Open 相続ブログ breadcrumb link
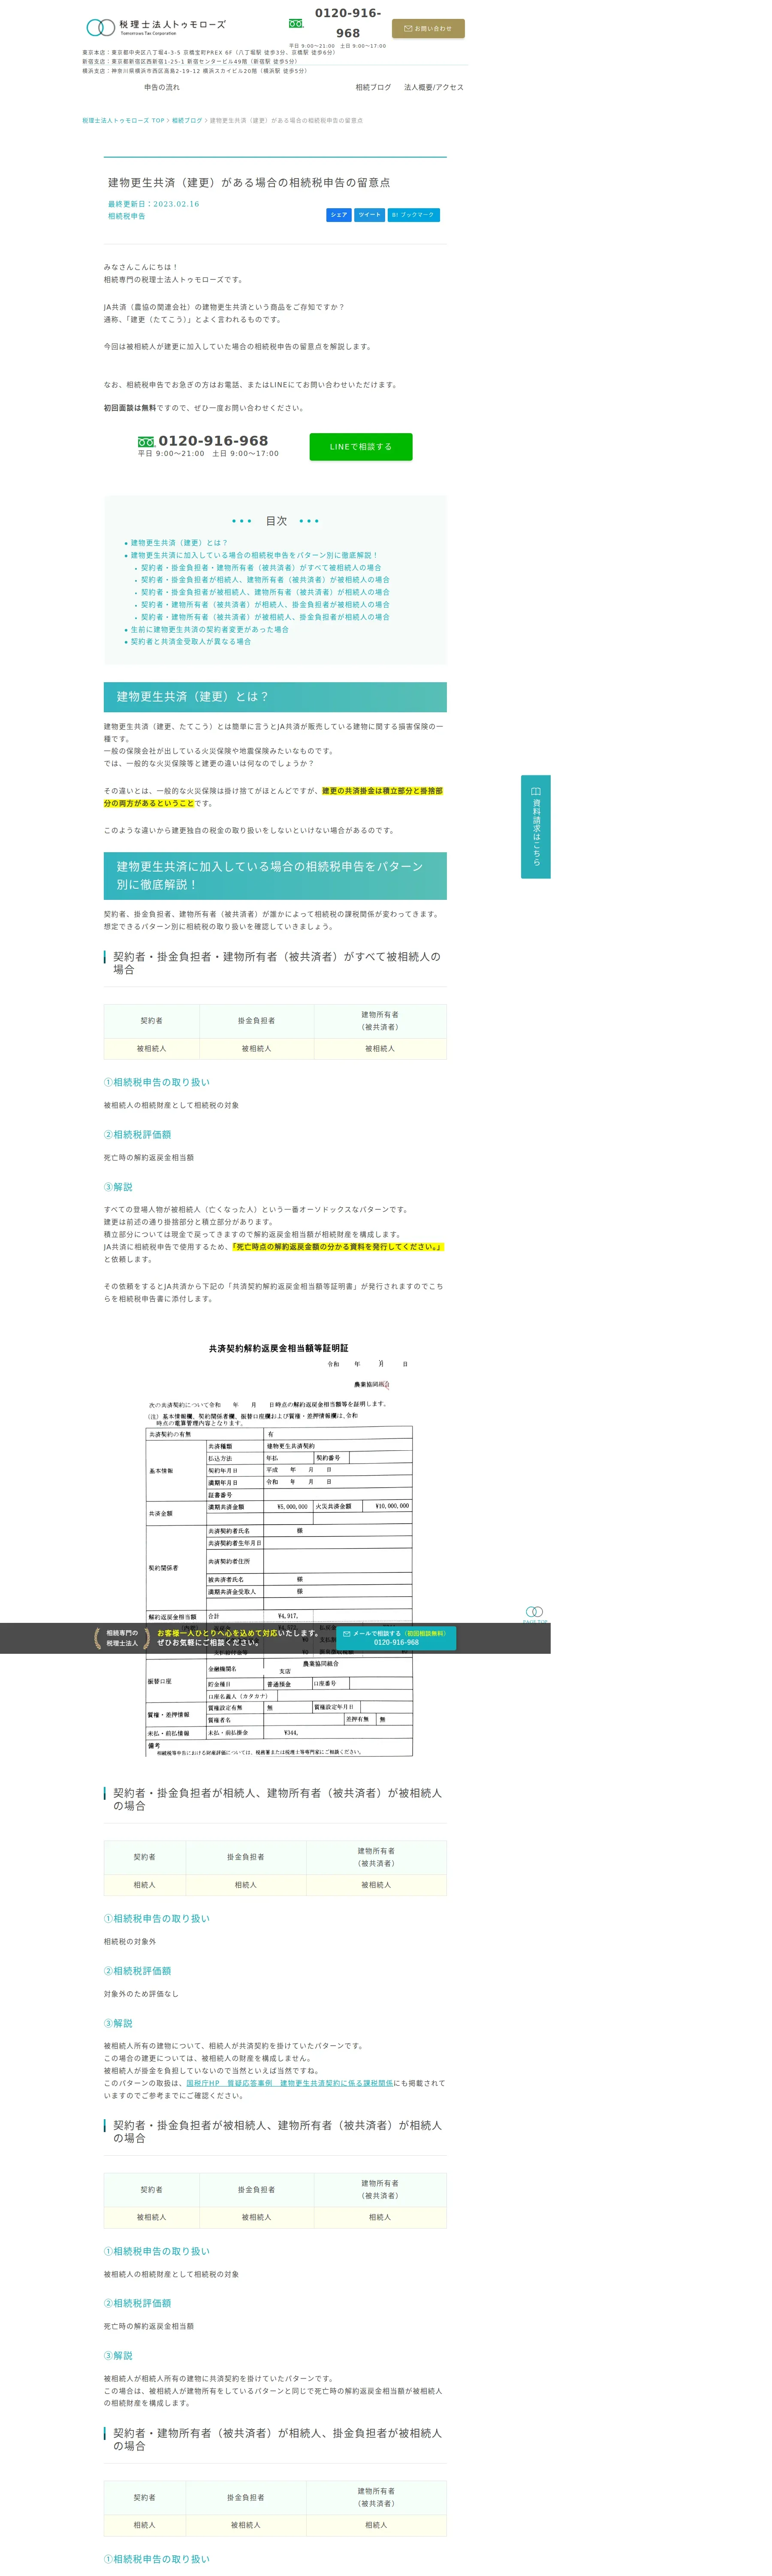 [x=187, y=120]
